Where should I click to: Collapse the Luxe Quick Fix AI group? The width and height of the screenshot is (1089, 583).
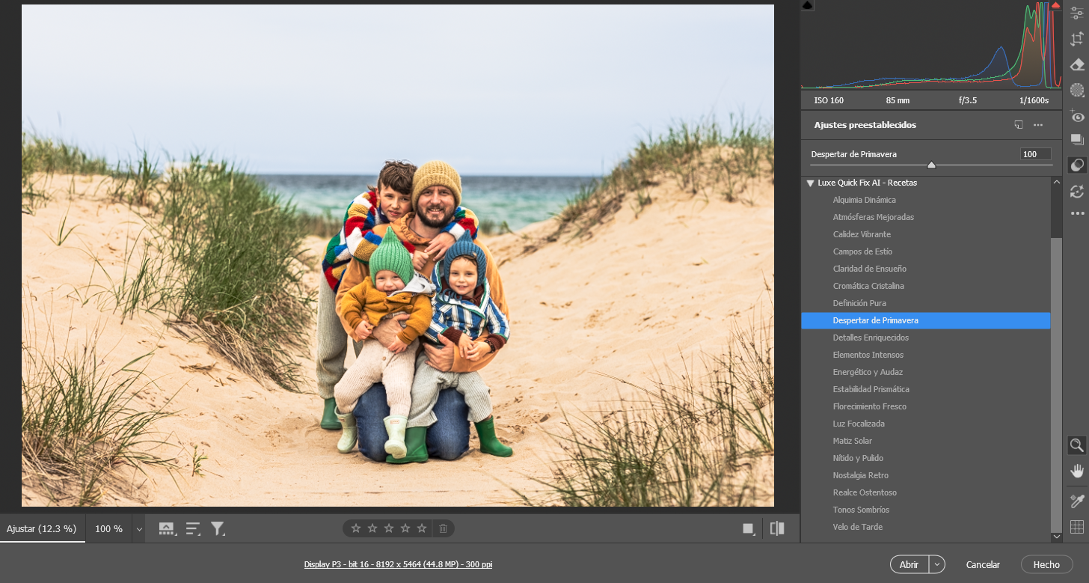click(810, 183)
